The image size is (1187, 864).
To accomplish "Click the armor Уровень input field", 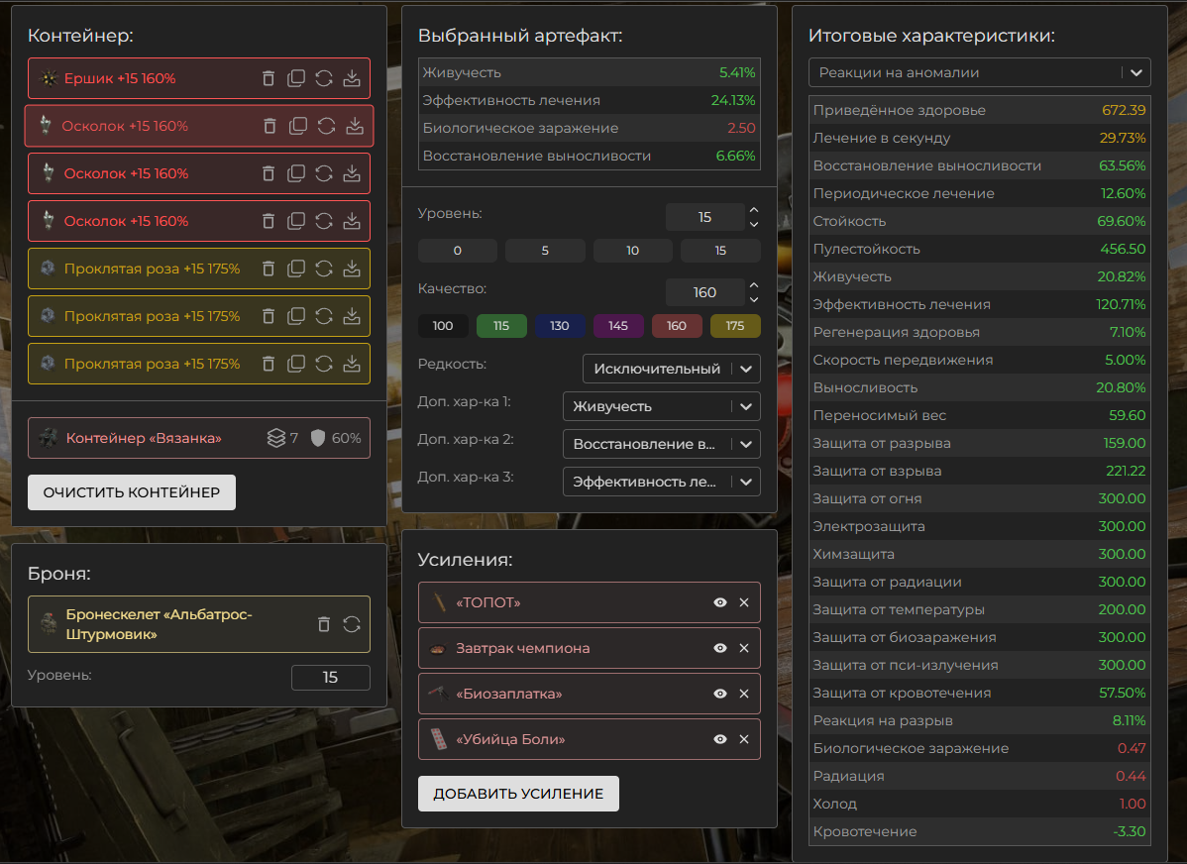I will pos(330,678).
